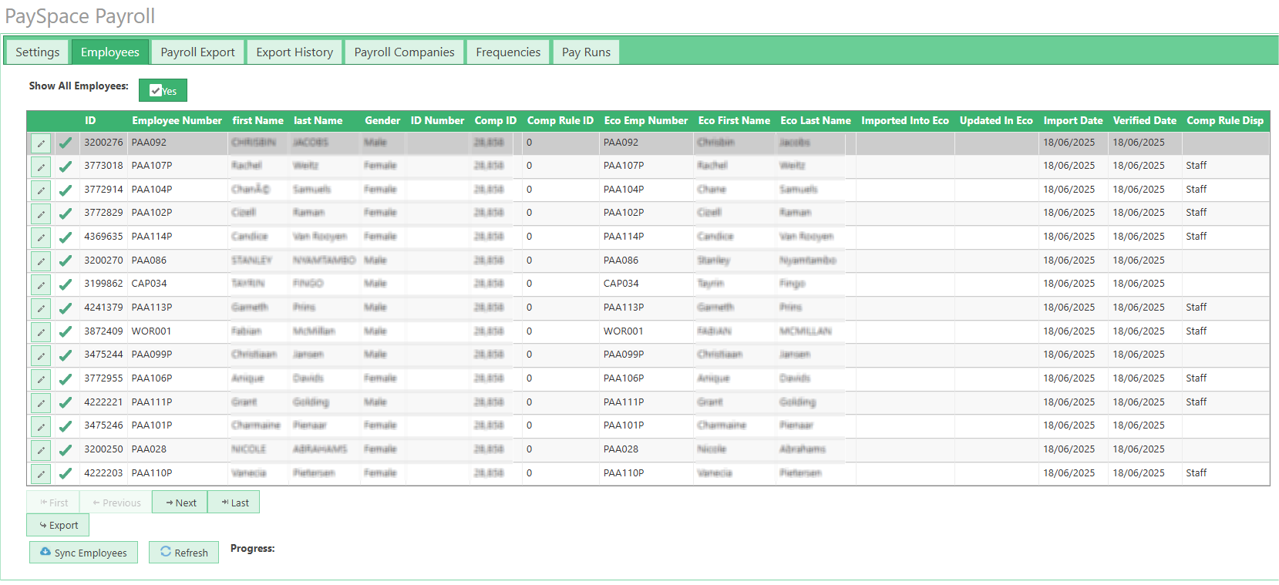Open the Pay Runs tab

tap(586, 52)
